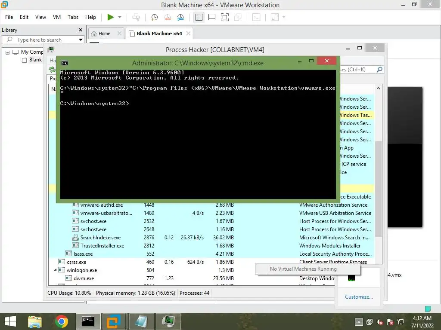Switch to Process Hacker taskbar button
Screen dimensions: 441x330
(x=168, y=321)
